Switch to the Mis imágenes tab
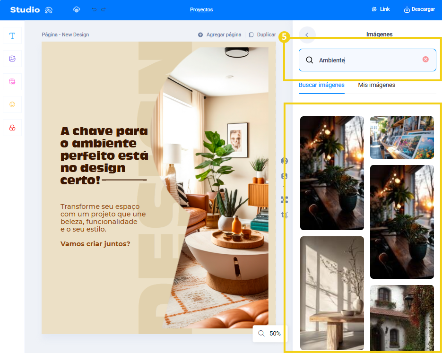Image resolution: width=442 pixels, height=353 pixels. [377, 85]
